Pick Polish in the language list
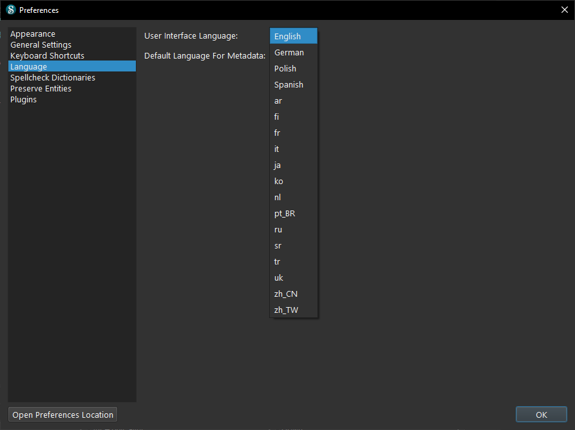 tap(285, 69)
